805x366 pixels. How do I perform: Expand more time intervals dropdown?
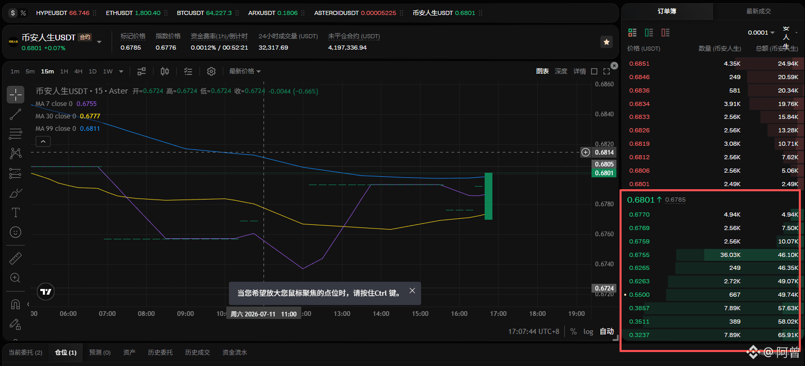121,71
